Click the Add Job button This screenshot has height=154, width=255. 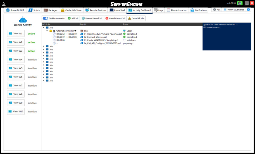pos(73,19)
